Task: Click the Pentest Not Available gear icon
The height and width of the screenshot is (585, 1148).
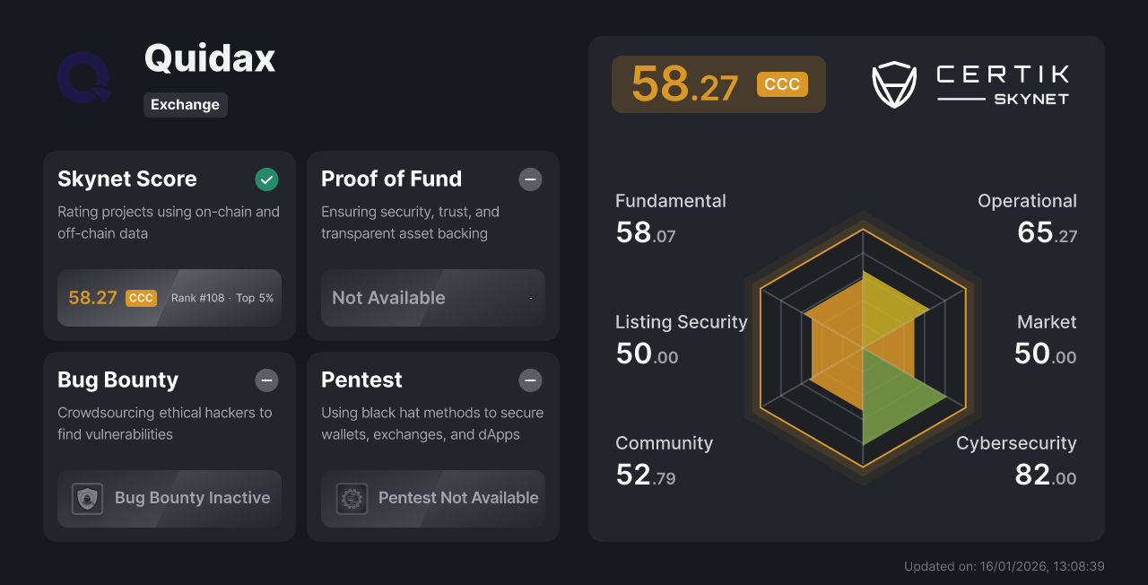Action: point(351,498)
